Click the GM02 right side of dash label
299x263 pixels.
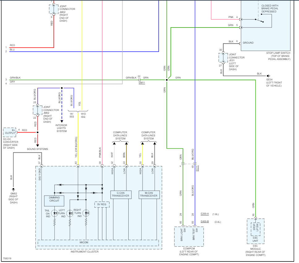tap(14, 198)
